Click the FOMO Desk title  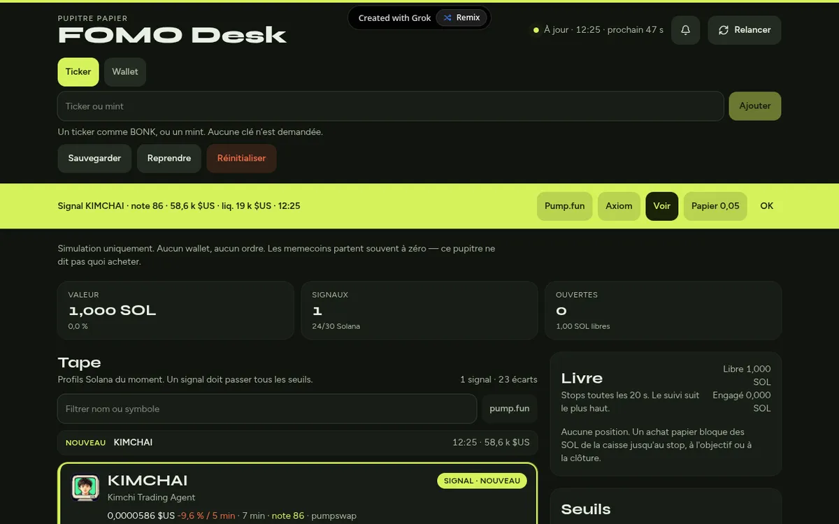tap(172, 35)
